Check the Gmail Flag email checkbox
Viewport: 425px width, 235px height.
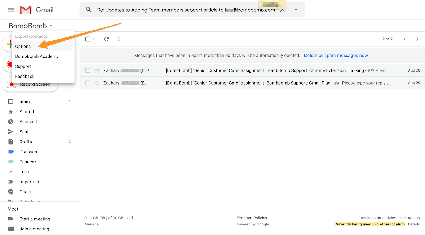coord(88,83)
